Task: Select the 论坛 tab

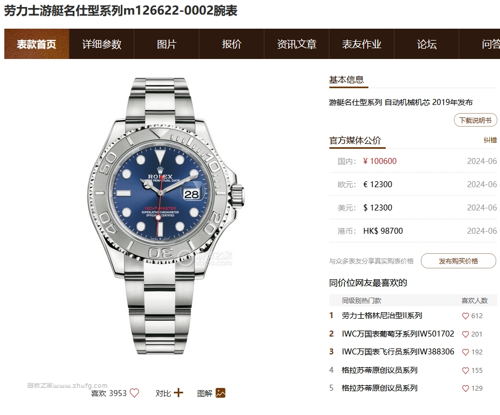Action: [427, 44]
